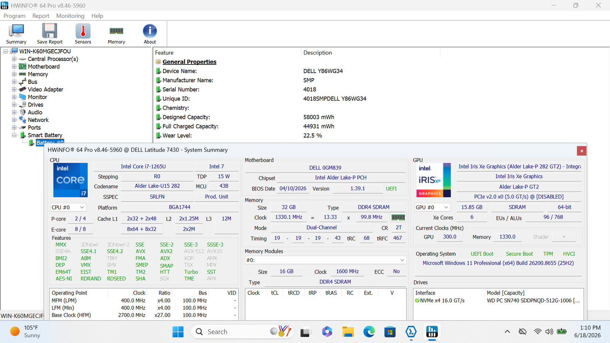The width and height of the screenshot is (610, 343).
Task: Click the Motherboard tree icon
Action: (x=23, y=67)
